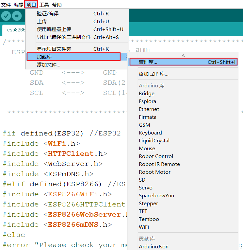Include the Temboo library
Image resolution: width=243 pixels, height=250 pixels.
pos(183,219)
